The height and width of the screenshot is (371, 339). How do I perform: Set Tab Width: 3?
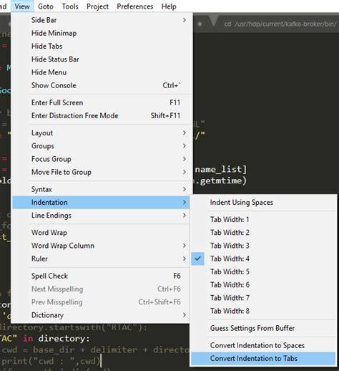(263, 246)
